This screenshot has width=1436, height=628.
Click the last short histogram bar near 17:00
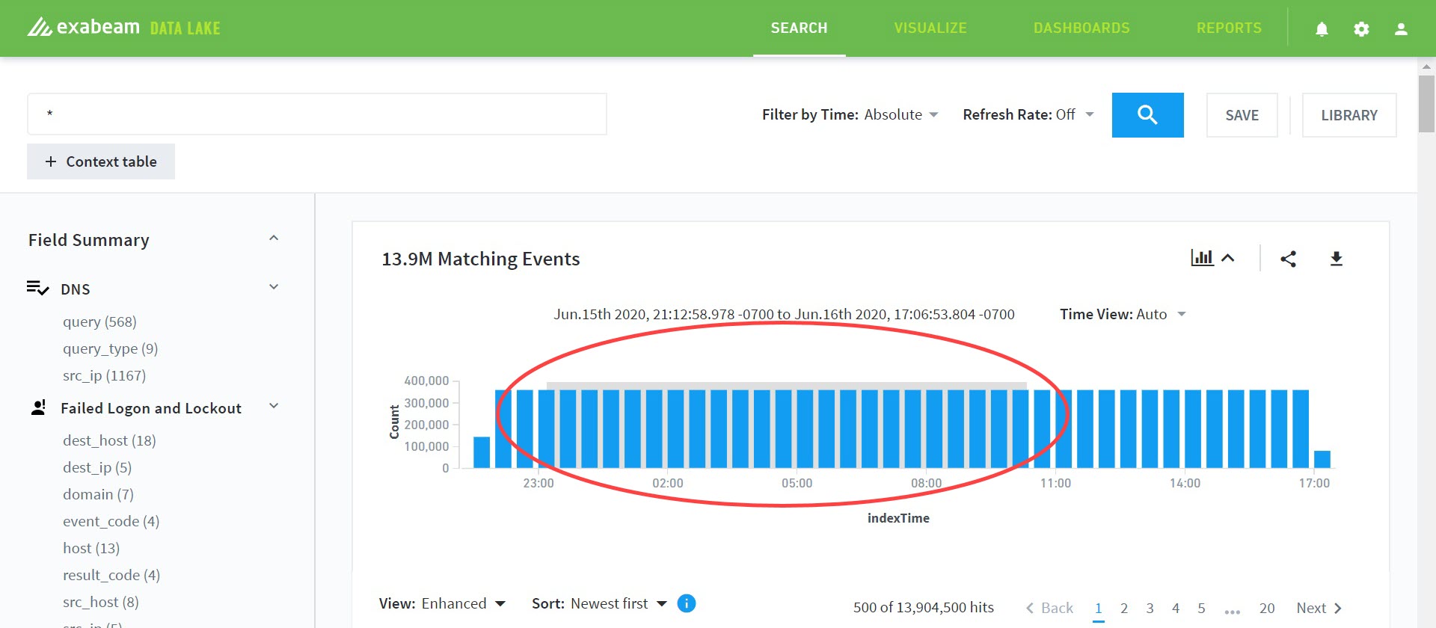click(1322, 459)
